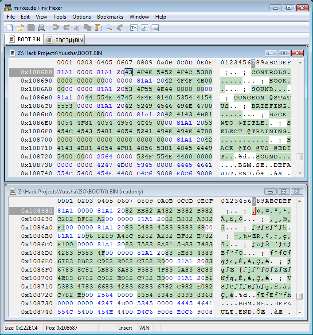Select offset 0x108700 in BOOT(J).BIN window
This screenshot has height=335, width=313.
tap(37, 278)
